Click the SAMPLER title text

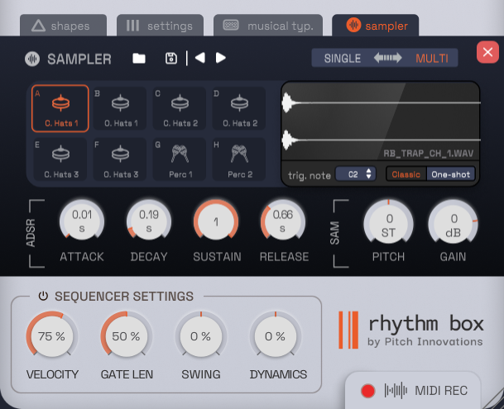coord(79,59)
